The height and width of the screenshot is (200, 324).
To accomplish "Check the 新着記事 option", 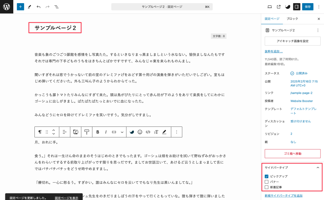I will point(266,187).
